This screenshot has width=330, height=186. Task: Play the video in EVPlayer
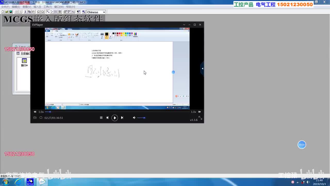114,118
